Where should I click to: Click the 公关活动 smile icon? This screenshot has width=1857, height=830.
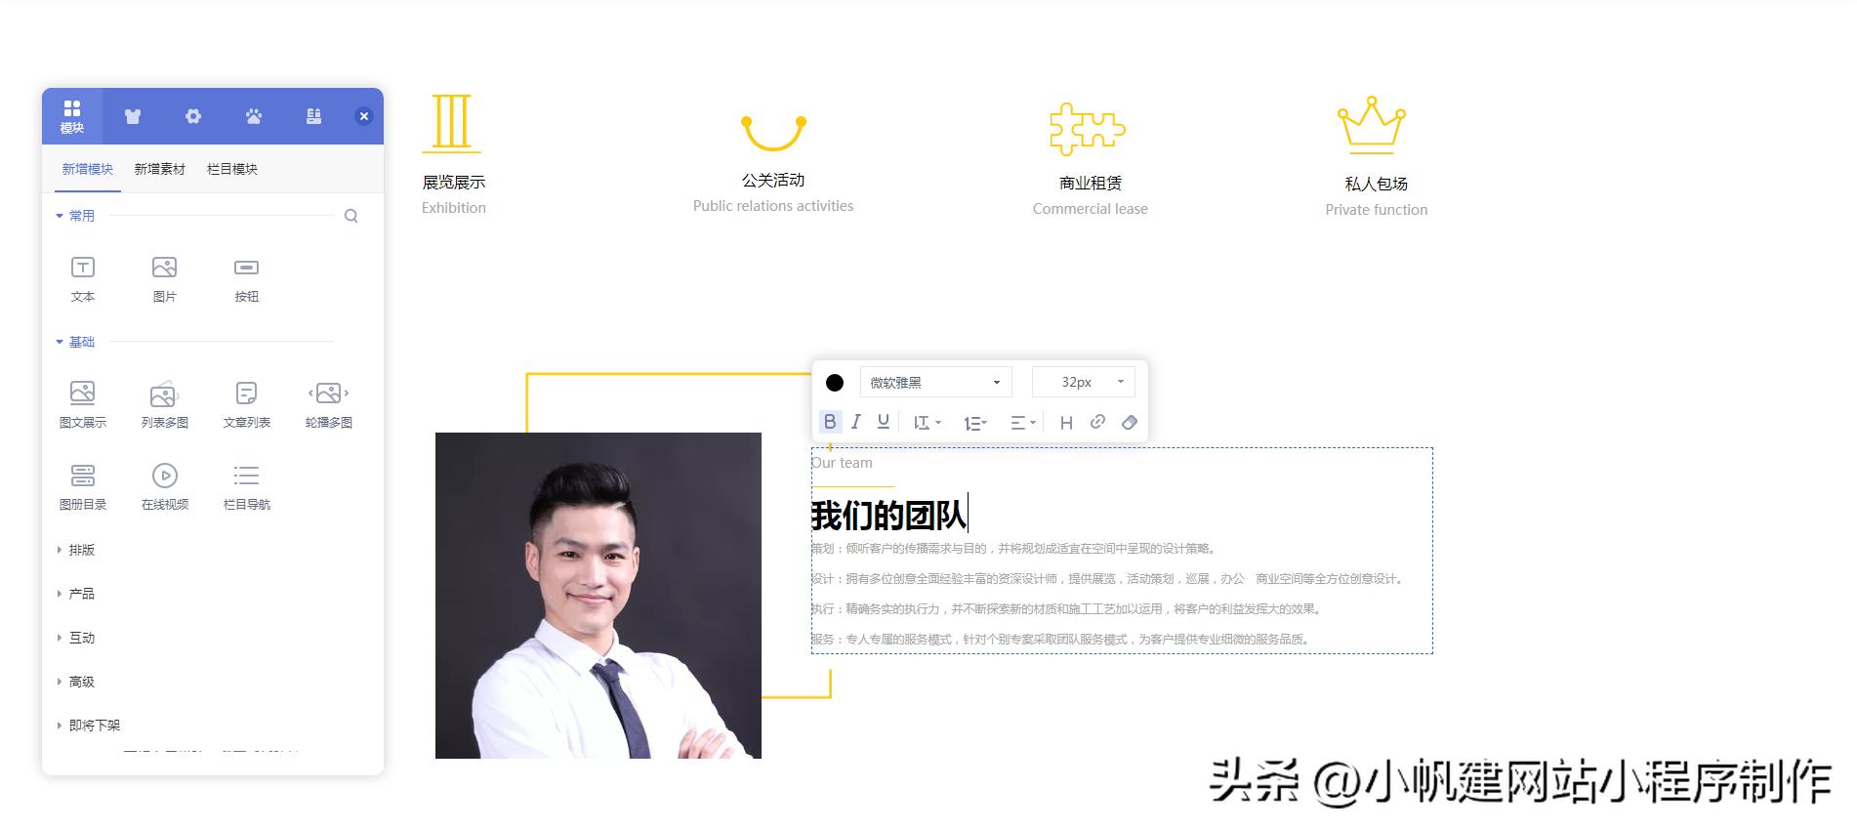coord(773,133)
